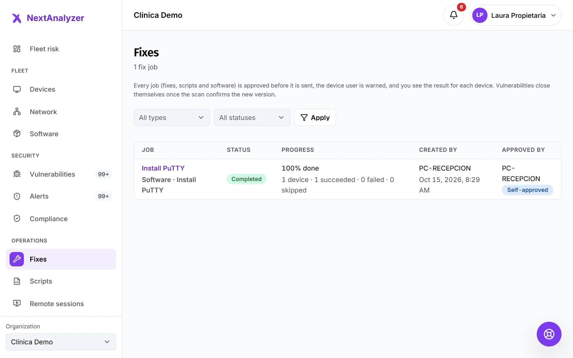Expand the Laura Propietaria user menu

tap(515, 15)
